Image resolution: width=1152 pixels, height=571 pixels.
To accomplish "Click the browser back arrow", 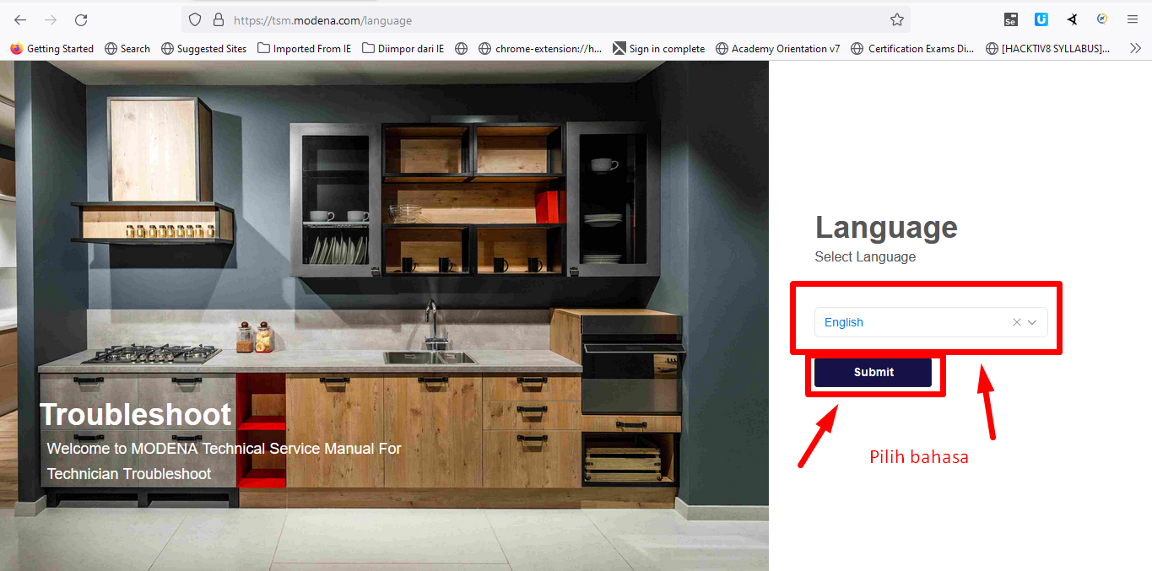I will pos(20,19).
